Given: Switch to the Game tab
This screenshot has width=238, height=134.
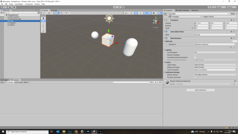Looking at the screenshot, I should 54,10.
